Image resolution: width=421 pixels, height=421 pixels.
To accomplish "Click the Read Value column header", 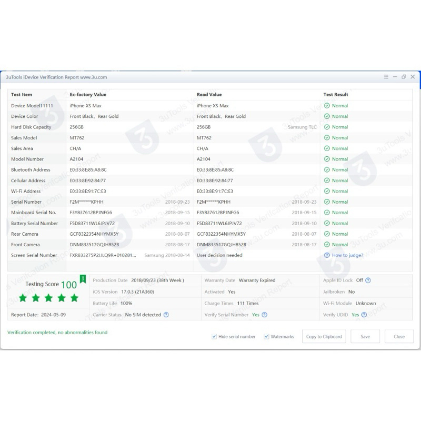I will (209, 95).
